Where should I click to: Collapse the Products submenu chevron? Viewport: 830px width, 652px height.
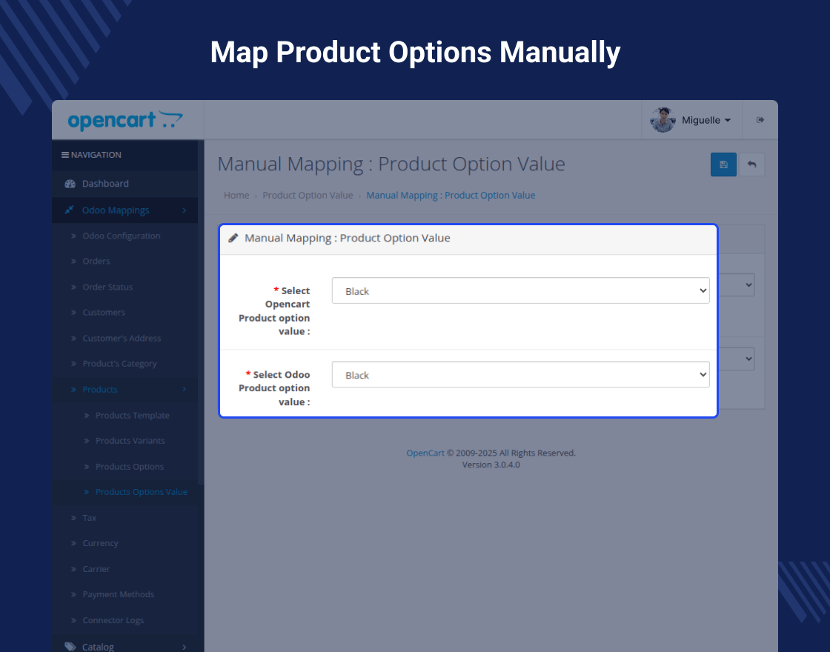(185, 389)
